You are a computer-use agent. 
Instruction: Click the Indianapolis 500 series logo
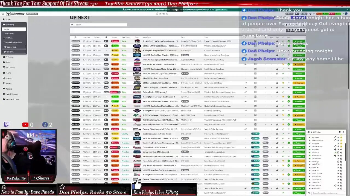coord(137,134)
